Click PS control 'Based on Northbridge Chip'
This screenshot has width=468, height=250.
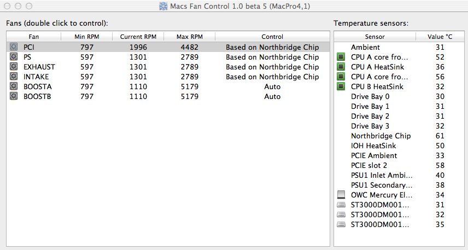coord(272,57)
